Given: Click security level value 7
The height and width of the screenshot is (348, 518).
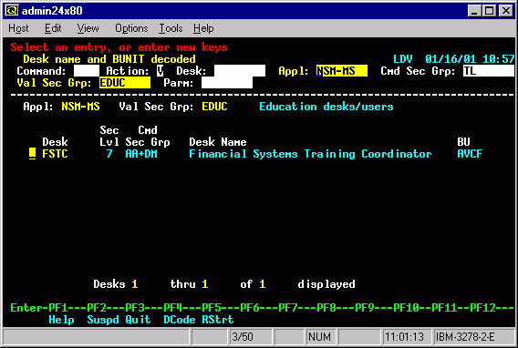Looking at the screenshot, I should pos(109,154).
